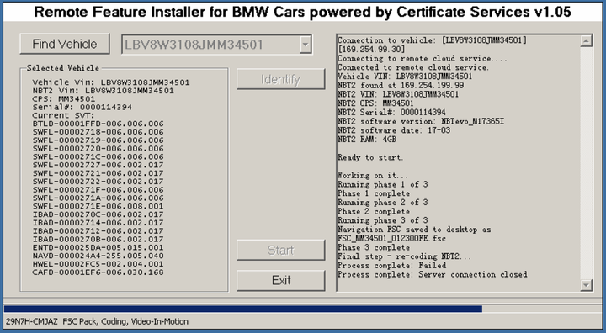Click 'Final step - re-coding NBT2...' log line

pos(404,256)
